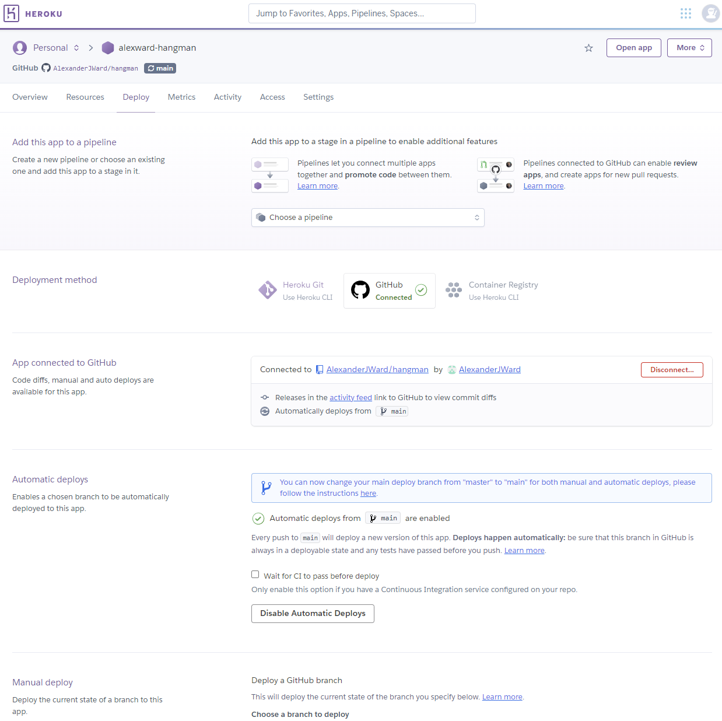Click the inline main code tag in 'Every push to'

click(310, 538)
